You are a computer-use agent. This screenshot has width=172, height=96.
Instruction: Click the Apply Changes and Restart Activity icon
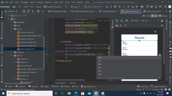pyautogui.click(x=106, y=7)
